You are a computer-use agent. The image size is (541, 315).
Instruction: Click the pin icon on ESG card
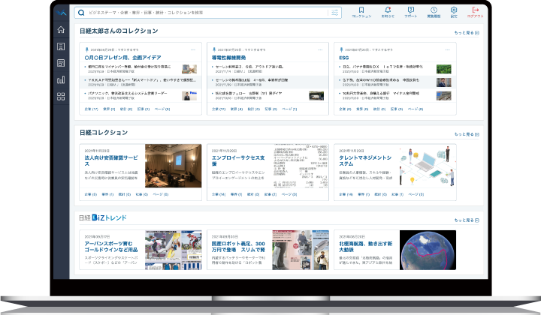(x=341, y=50)
